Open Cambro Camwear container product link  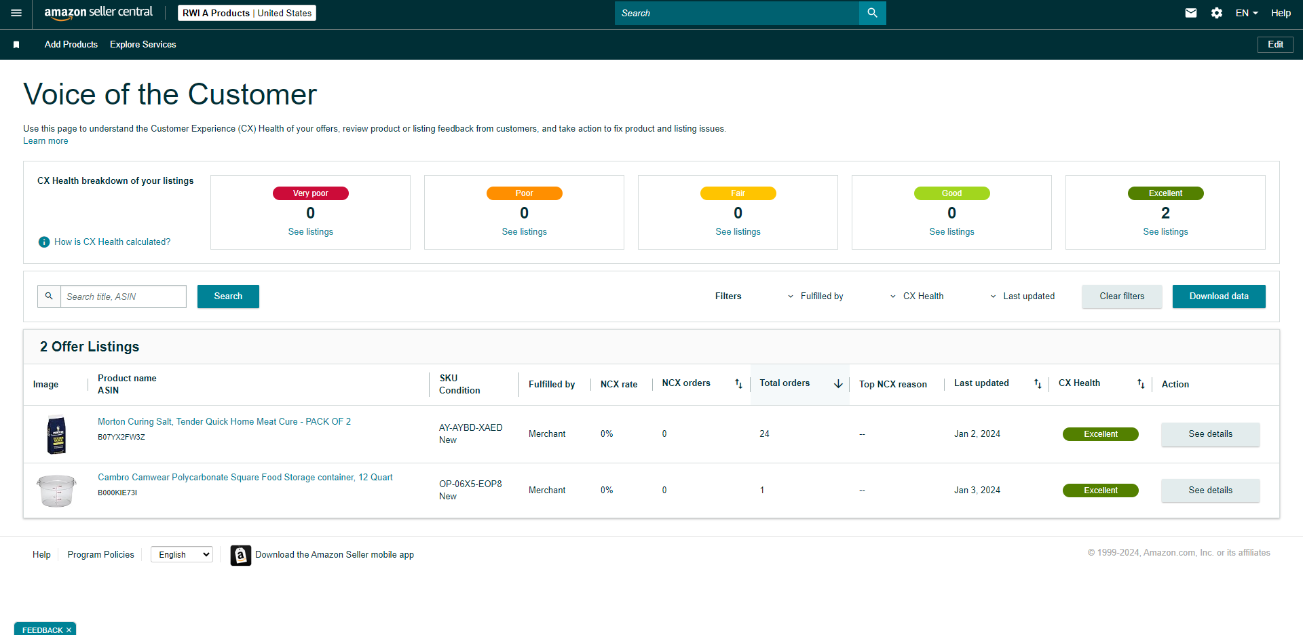(x=245, y=478)
